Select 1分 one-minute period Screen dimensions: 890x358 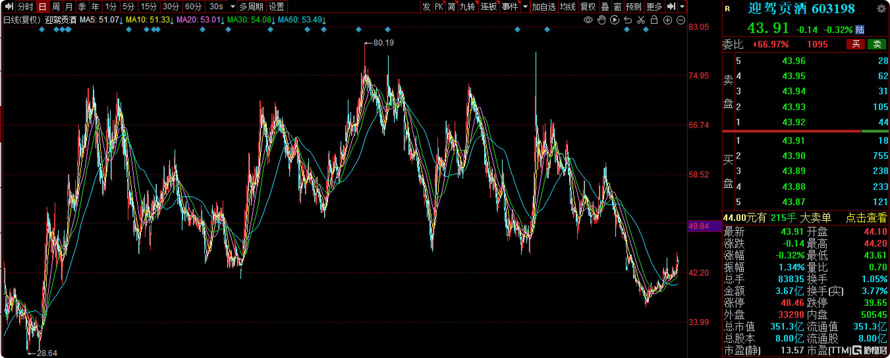pyautogui.click(x=111, y=7)
